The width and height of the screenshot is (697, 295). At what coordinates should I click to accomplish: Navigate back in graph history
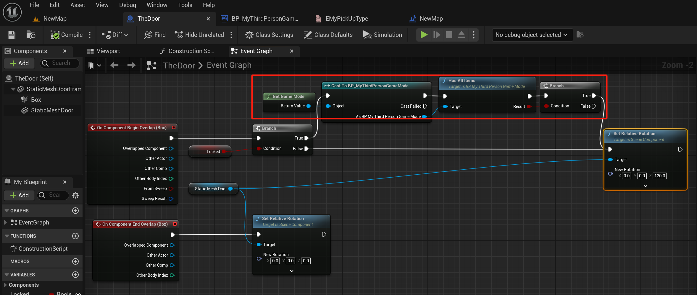click(x=114, y=65)
